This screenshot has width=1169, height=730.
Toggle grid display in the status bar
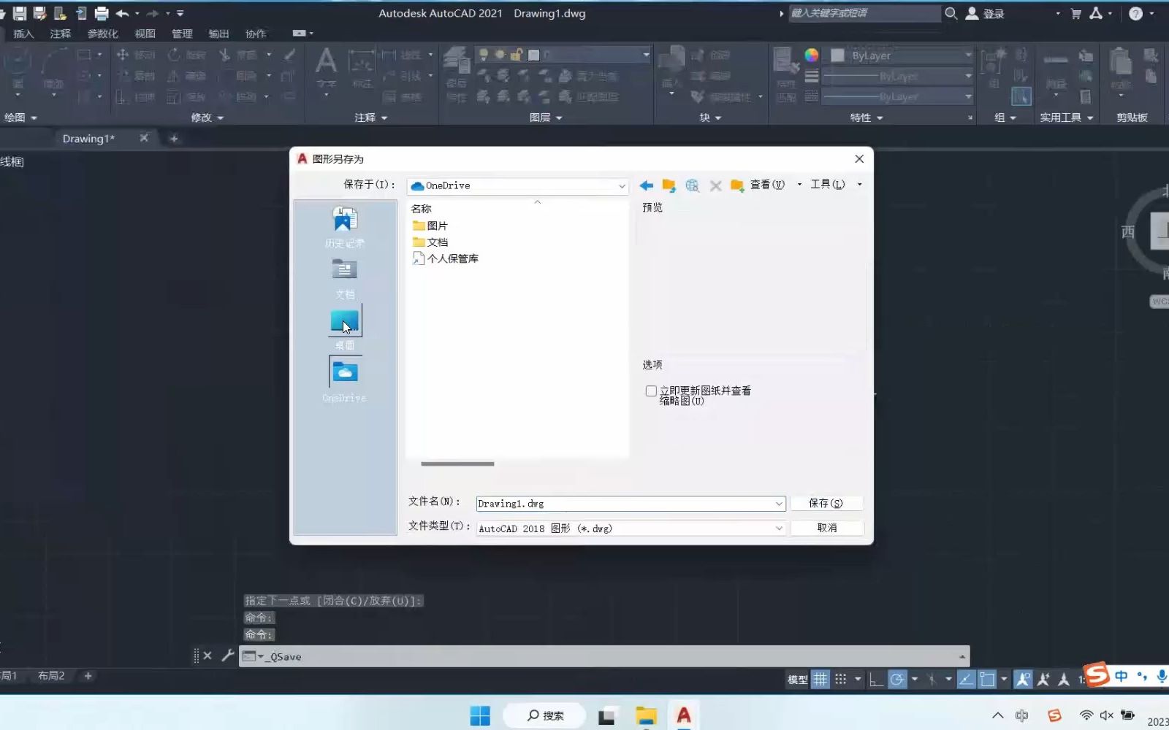click(820, 679)
